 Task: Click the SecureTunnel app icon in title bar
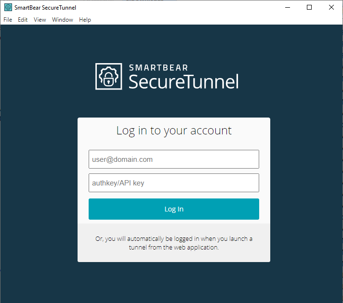point(8,8)
